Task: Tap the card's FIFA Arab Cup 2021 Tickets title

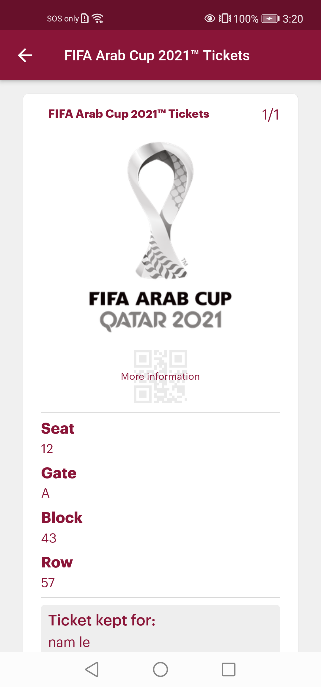Action: (129, 114)
